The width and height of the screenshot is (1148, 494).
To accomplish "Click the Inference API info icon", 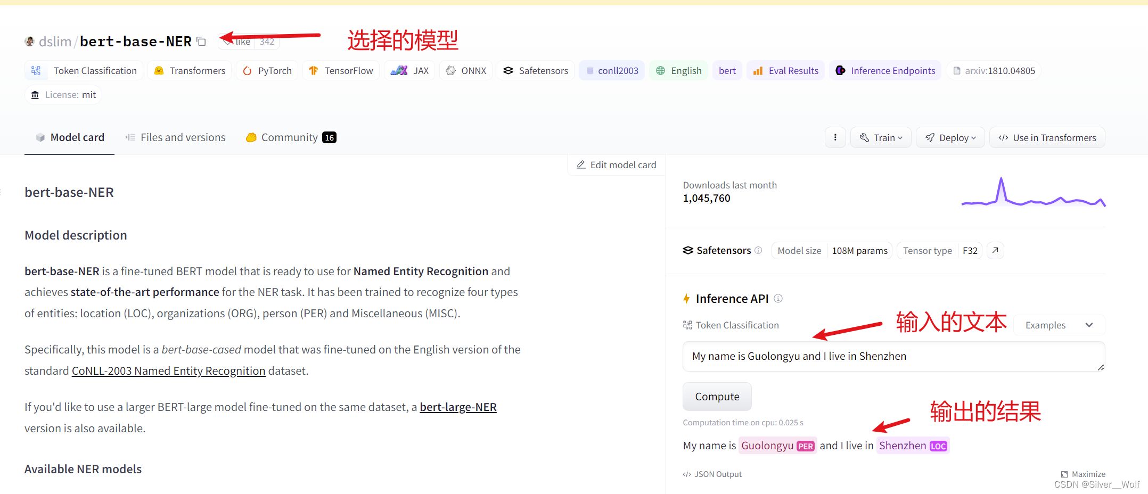I will tap(778, 298).
